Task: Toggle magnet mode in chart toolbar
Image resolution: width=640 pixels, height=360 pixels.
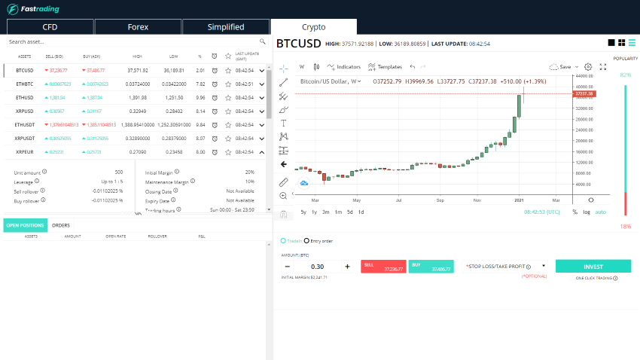Action: (x=283, y=215)
